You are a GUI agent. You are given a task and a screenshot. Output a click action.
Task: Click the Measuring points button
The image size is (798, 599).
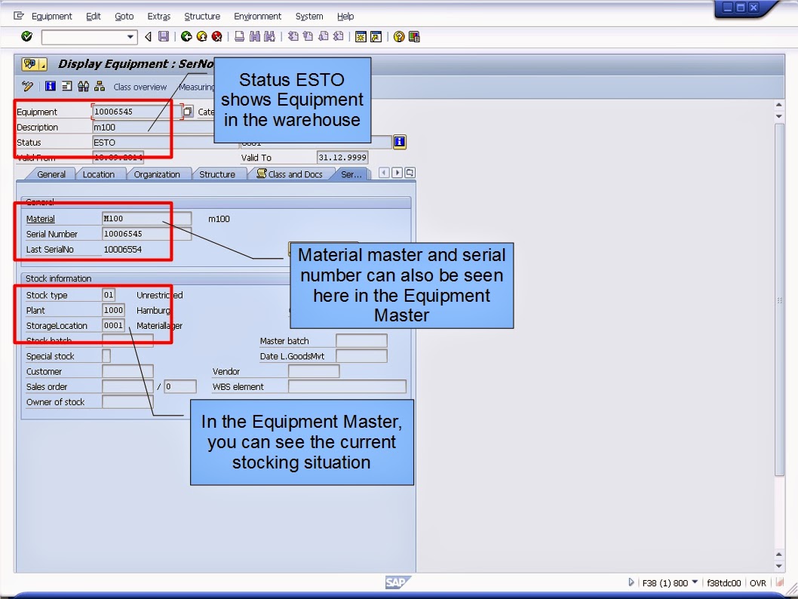(195, 85)
